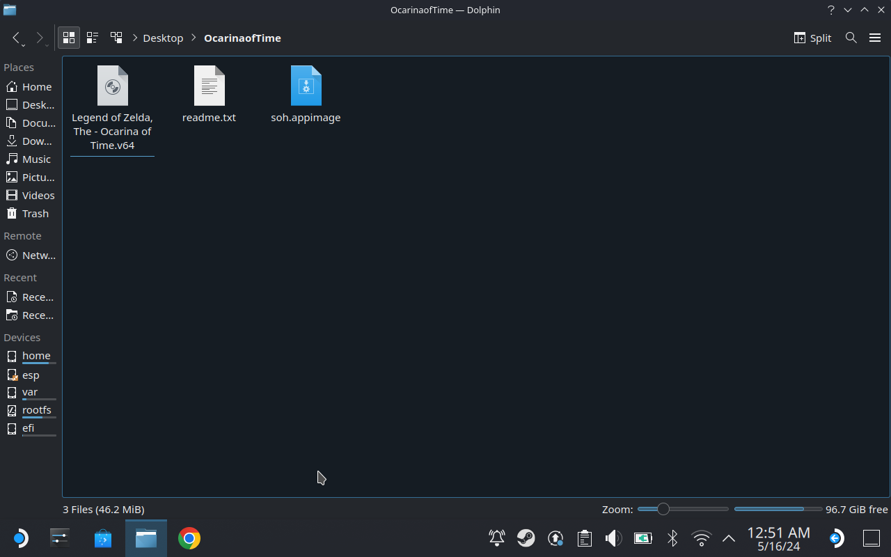Open the search magnifier icon

tap(851, 38)
